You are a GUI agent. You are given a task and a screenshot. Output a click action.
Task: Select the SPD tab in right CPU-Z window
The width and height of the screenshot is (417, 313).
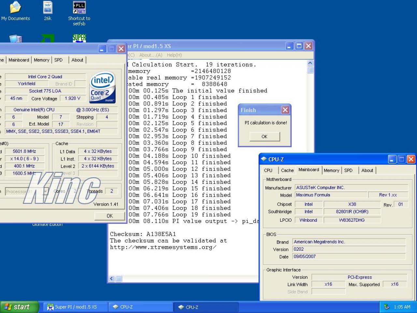(348, 170)
